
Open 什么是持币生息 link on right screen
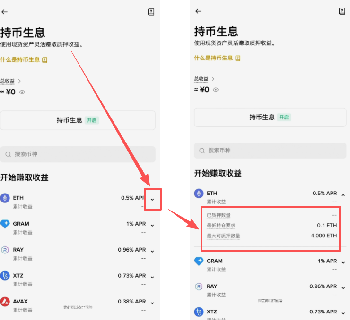[217, 58]
